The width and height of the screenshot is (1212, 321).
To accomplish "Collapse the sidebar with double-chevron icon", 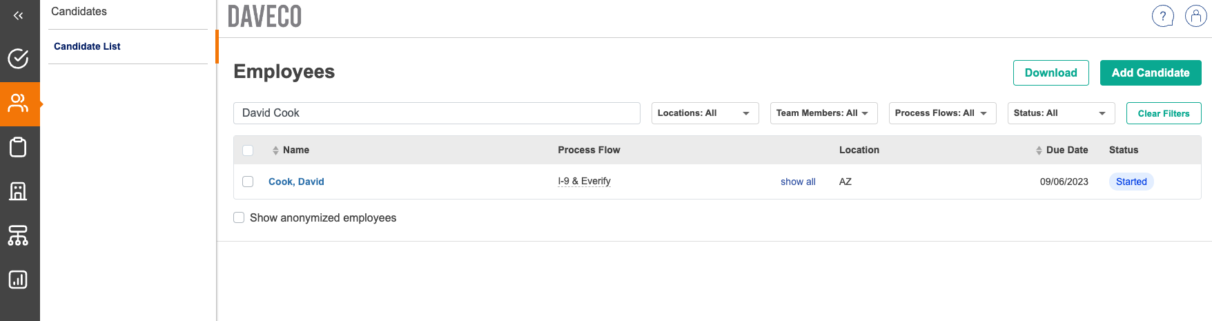I will (x=19, y=15).
